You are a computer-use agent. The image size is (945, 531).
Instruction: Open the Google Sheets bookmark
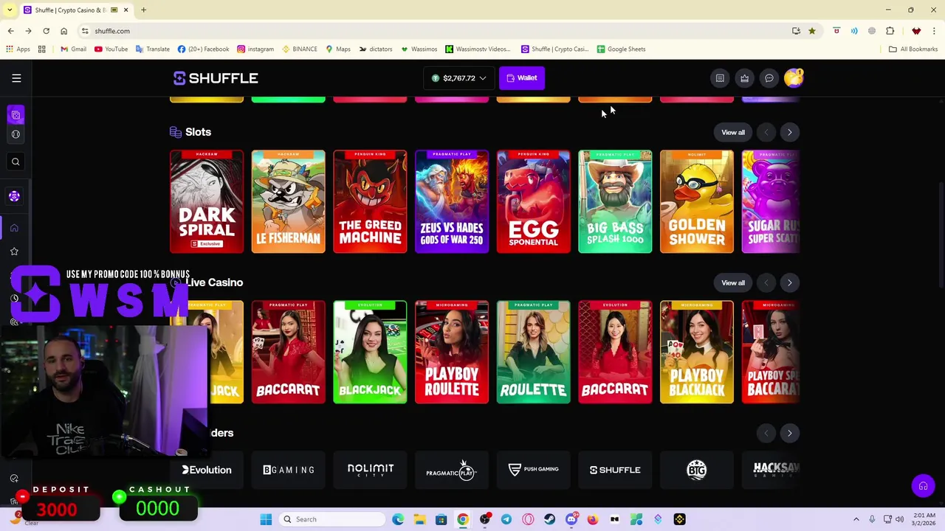621,49
